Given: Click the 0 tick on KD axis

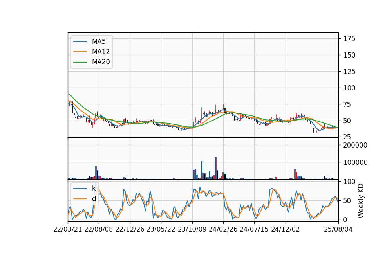Looking at the screenshot, I should 345,220.
